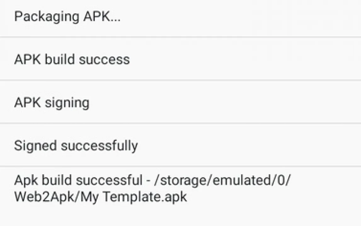Select the "Signed successfully" log entry
The width and height of the screenshot is (361, 226).
(76, 146)
